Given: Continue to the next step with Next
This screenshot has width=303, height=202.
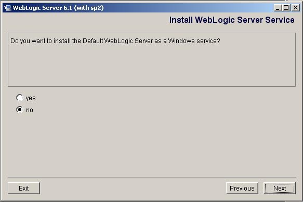Looking at the screenshot, I should [x=280, y=188].
